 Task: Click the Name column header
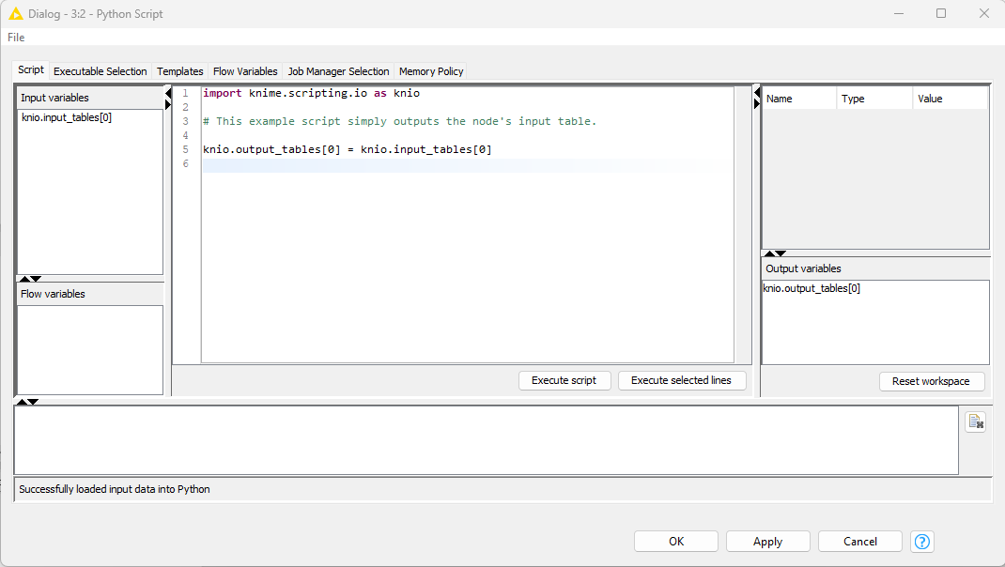pyautogui.click(x=798, y=99)
